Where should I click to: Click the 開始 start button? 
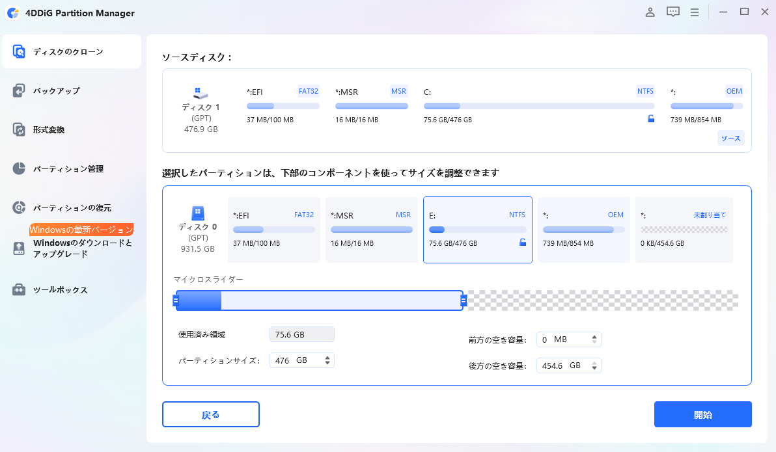(702, 414)
